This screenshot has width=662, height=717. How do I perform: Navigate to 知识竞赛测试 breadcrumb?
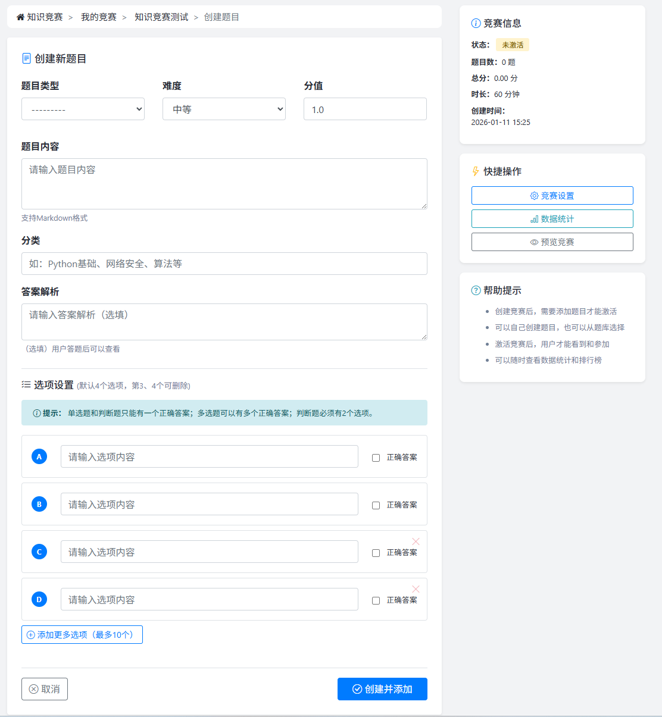(161, 17)
